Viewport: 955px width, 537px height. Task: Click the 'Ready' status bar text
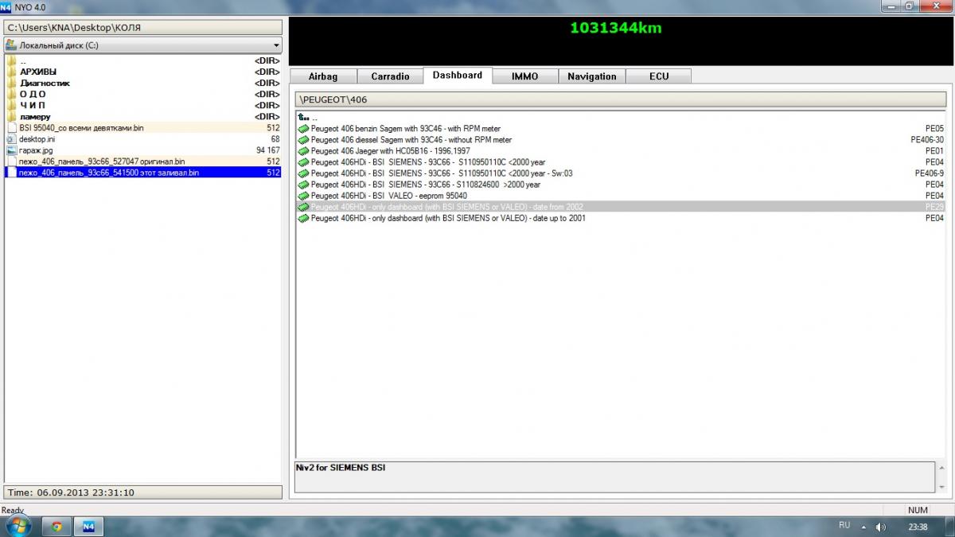(x=13, y=510)
